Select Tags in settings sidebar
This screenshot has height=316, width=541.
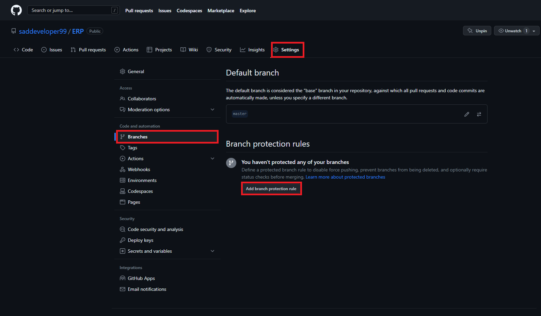168,148
